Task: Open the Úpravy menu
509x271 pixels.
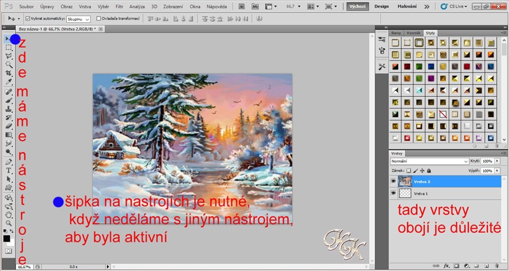Action: (x=47, y=6)
